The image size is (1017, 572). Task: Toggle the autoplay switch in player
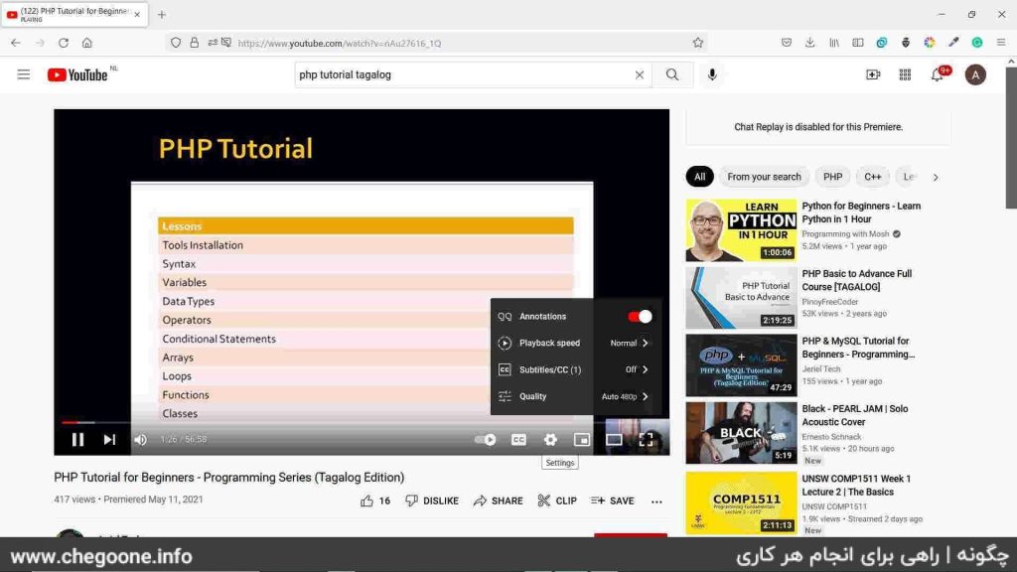[x=485, y=440]
